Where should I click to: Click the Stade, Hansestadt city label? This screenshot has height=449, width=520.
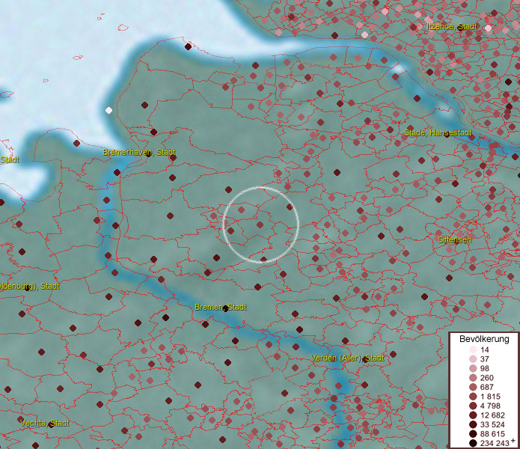(438, 132)
